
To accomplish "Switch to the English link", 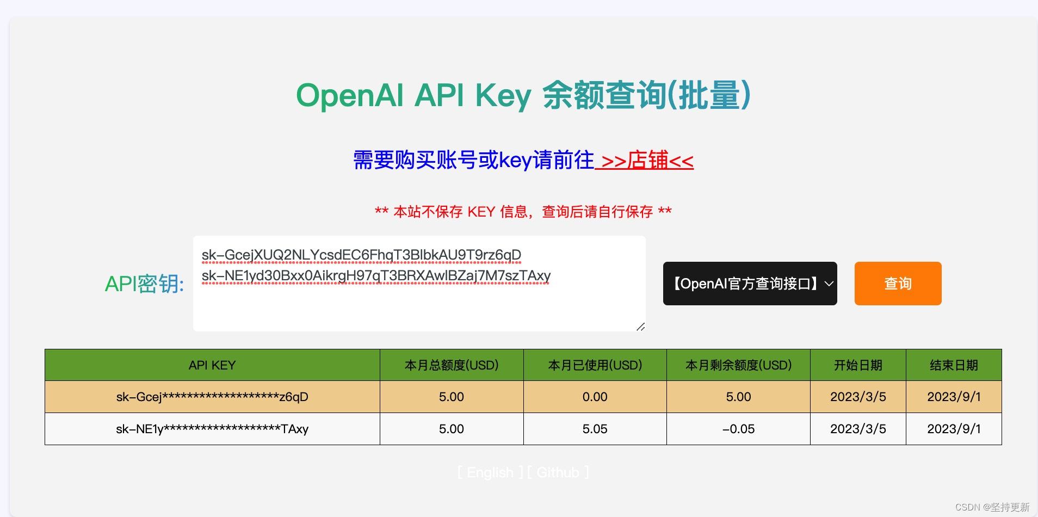I will [490, 472].
